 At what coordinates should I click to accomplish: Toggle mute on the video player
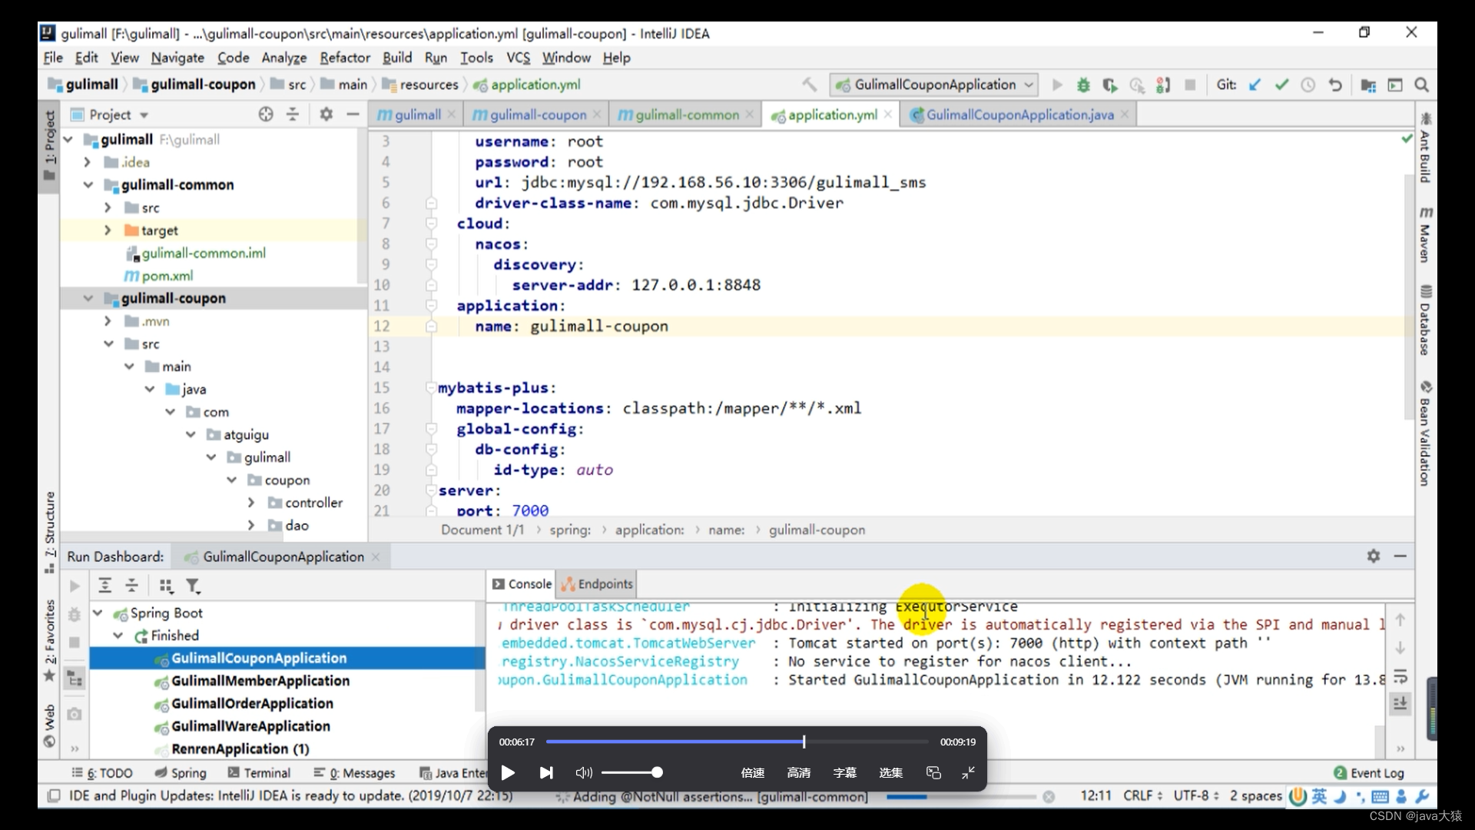point(584,772)
